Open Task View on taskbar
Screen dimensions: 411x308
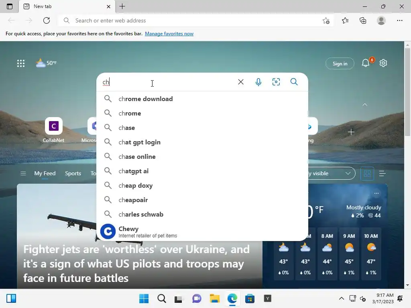coord(179,298)
